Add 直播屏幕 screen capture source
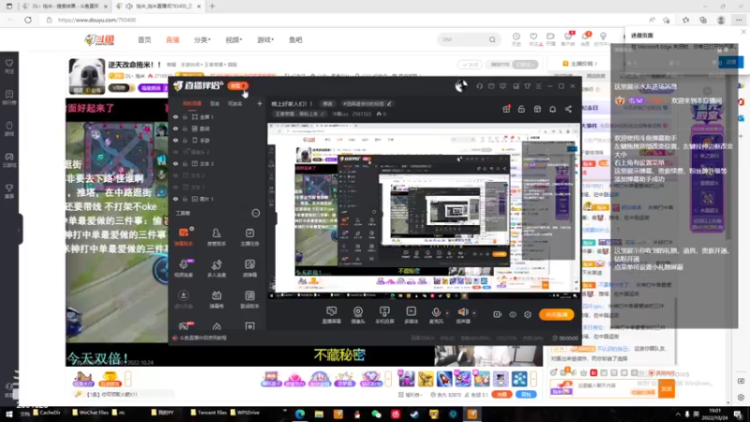The height and width of the screenshot is (422, 750). (331, 314)
